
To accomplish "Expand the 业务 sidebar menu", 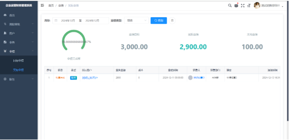I will click(x=19, y=42).
